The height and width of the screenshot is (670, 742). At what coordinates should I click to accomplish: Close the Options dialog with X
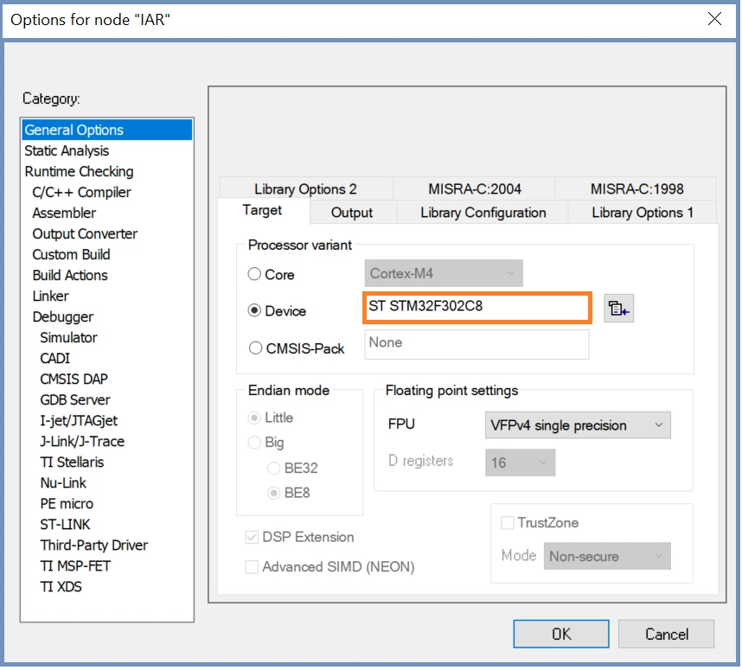pos(714,19)
